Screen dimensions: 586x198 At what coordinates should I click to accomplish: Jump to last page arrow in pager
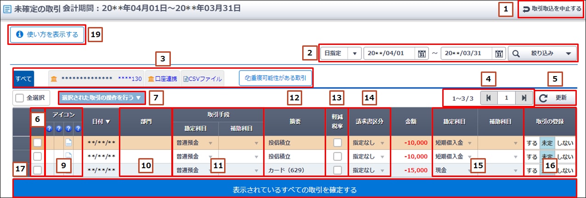pyautogui.click(x=524, y=98)
